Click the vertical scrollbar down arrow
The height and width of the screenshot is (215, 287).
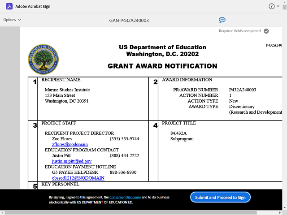point(284,208)
